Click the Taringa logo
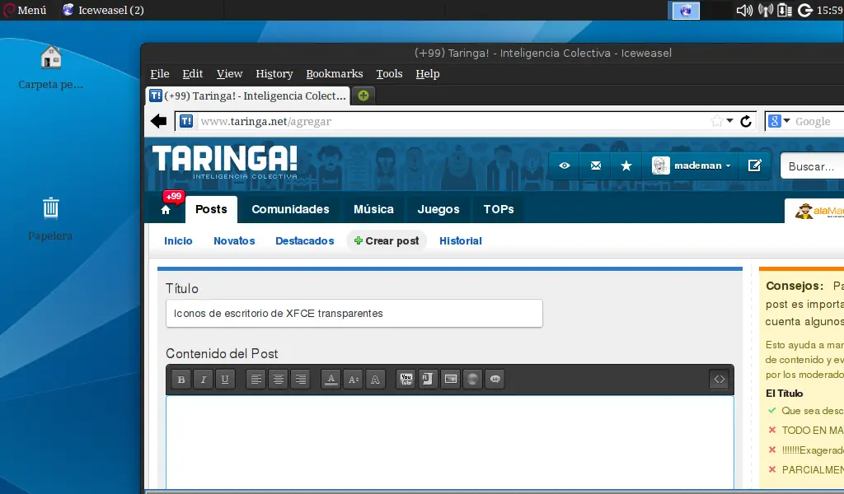The width and height of the screenshot is (844, 494). 224,162
